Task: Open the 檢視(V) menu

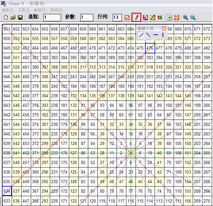Action: pyautogui.click(x=40, y=10)
